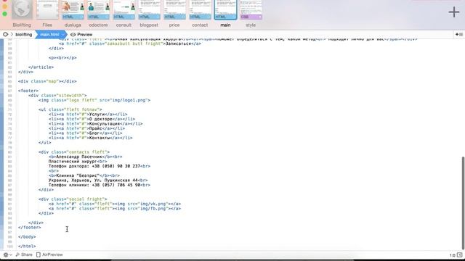Switch to the Files tab
Screen dimensions: 465x261
pyautogui.click(x=47, y=9)
